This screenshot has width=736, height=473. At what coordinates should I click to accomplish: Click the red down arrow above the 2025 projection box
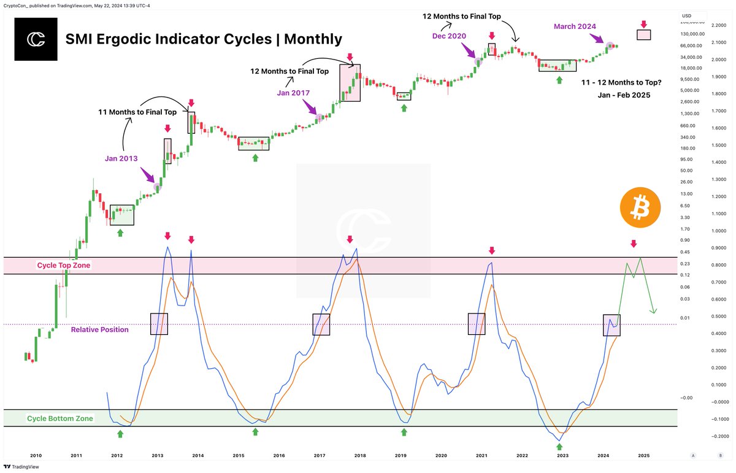coord(644,23)
